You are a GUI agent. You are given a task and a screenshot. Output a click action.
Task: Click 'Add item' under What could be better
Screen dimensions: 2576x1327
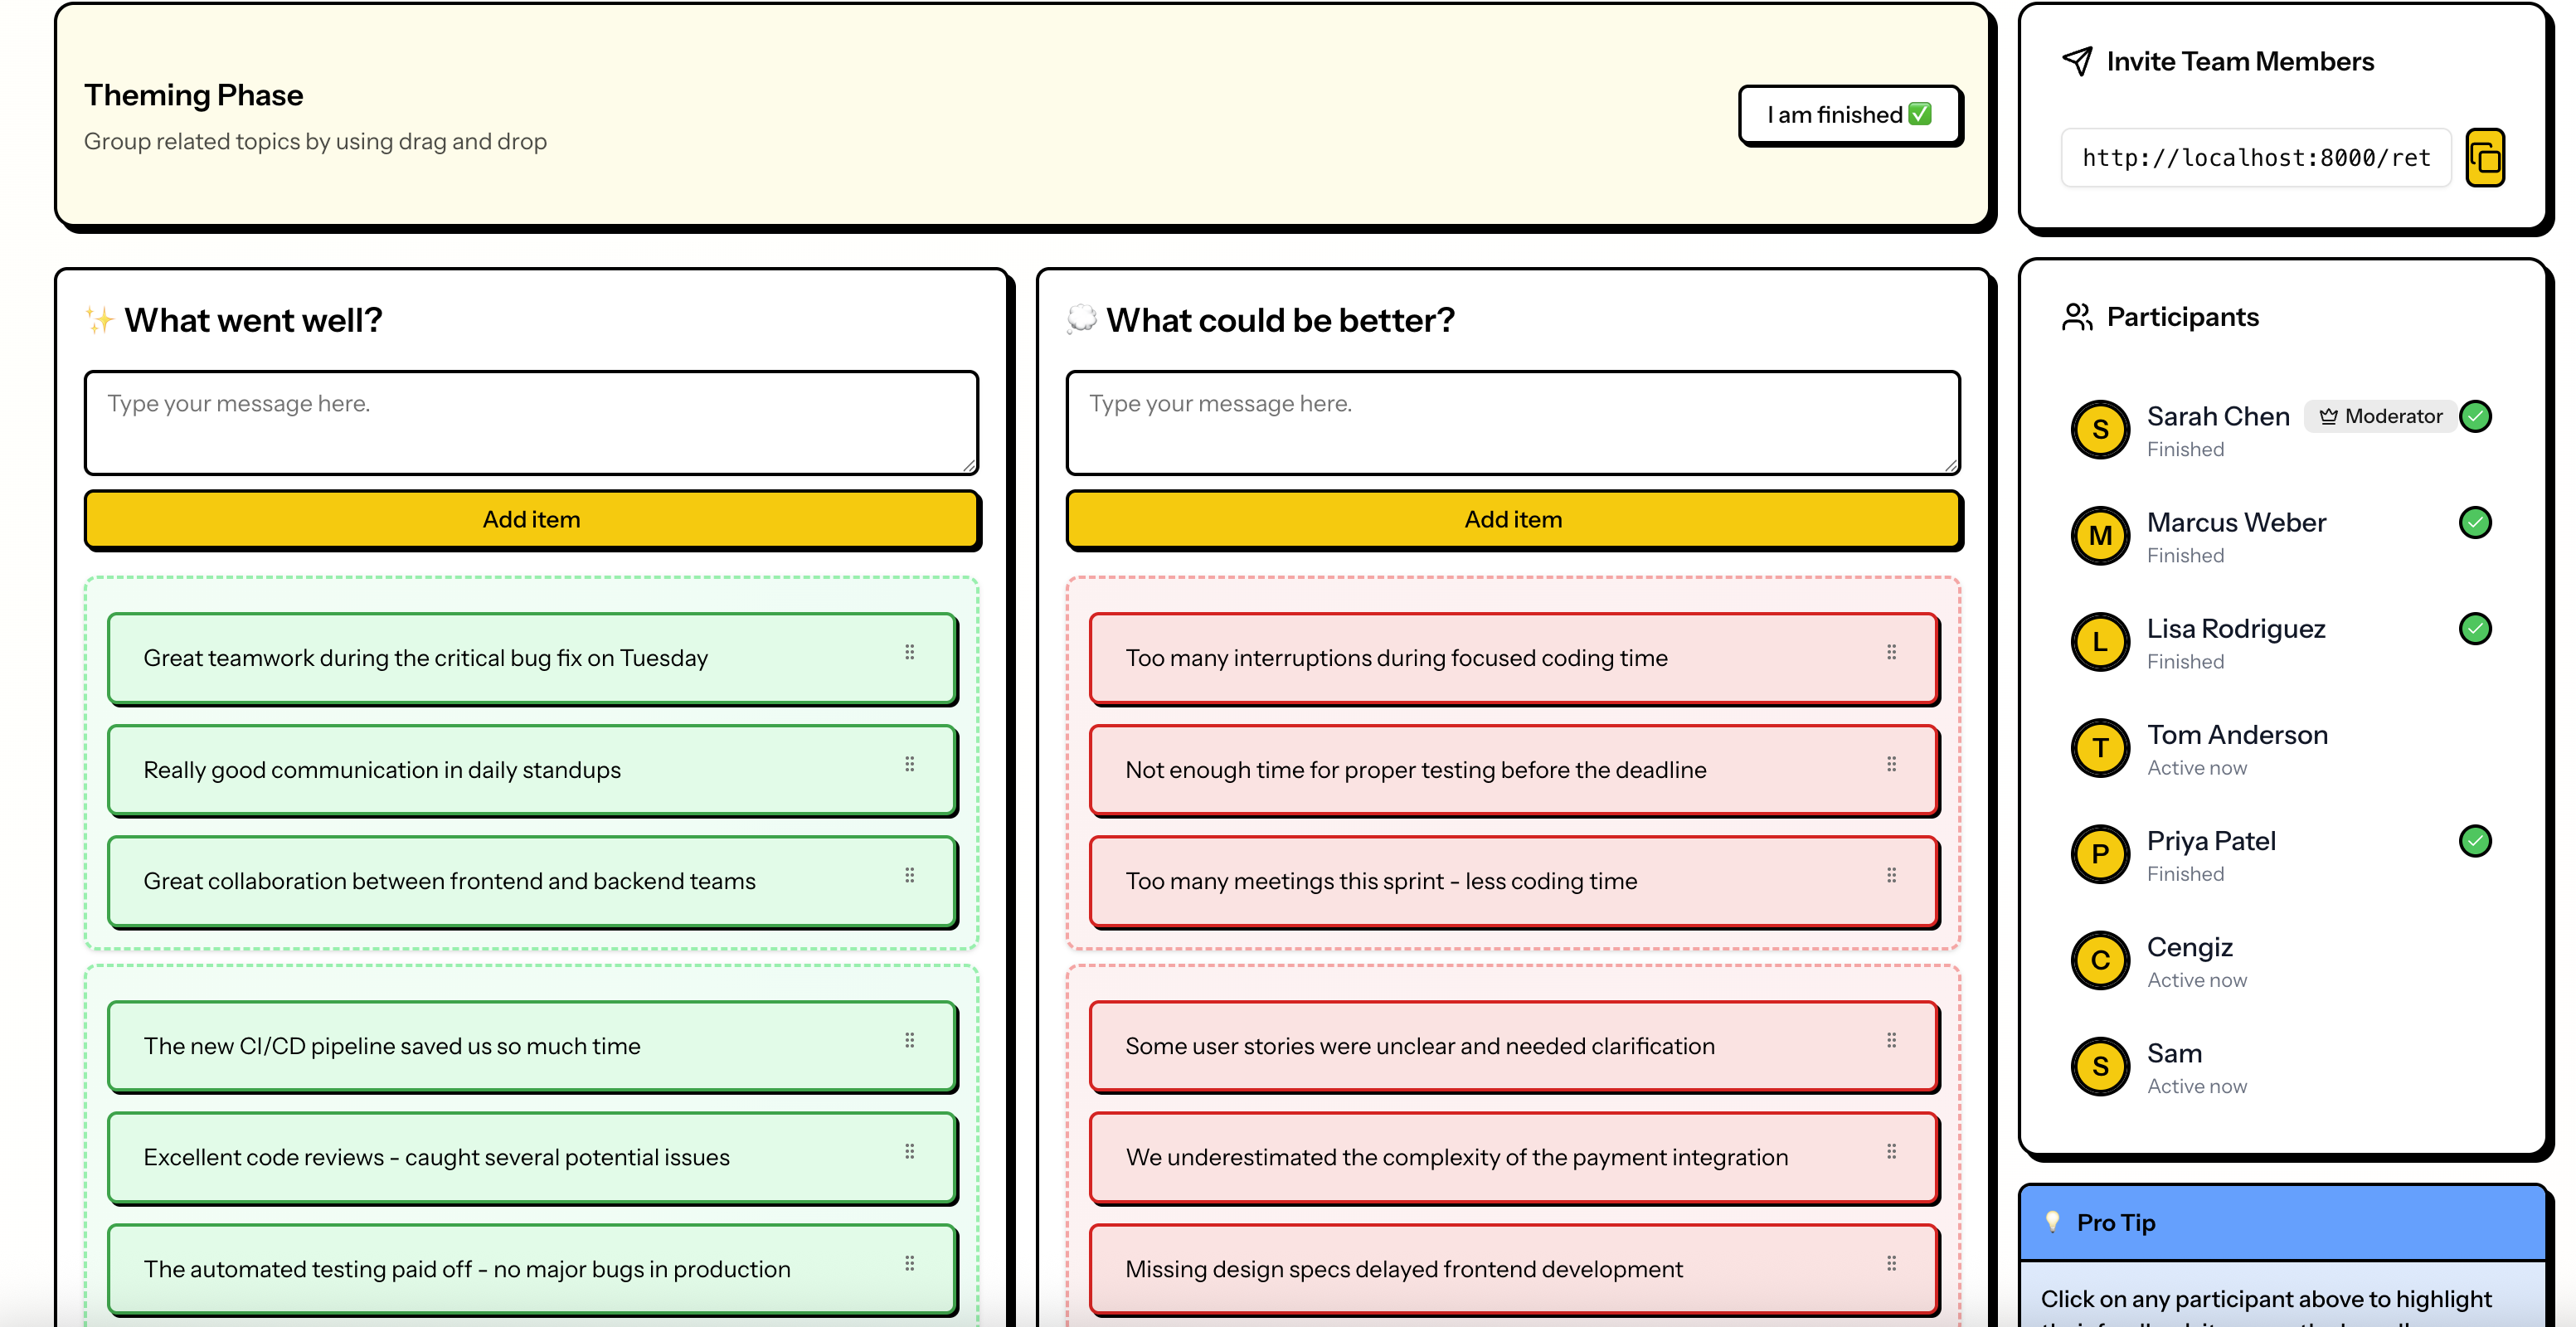(1512, 519)
